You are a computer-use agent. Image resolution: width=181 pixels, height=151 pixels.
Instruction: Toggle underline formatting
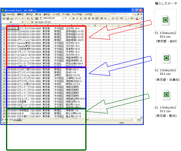click(x=81, y=18)
